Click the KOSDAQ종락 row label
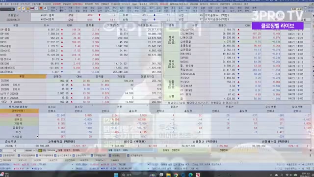The width and height of the screenshot is (314, 177). pos(48,20)
